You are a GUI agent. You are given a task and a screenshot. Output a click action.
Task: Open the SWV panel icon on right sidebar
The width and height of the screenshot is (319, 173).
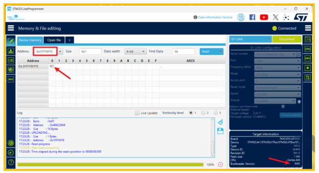click(x=307, y=58)
